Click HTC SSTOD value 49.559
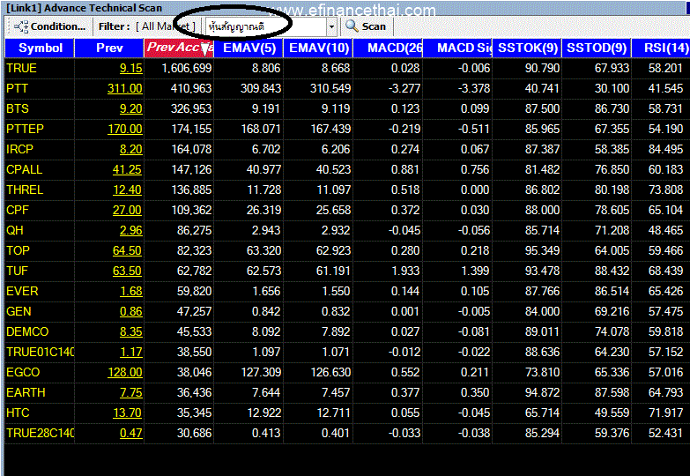The width and height of the screenshot is (690, 476). point(612,413)
